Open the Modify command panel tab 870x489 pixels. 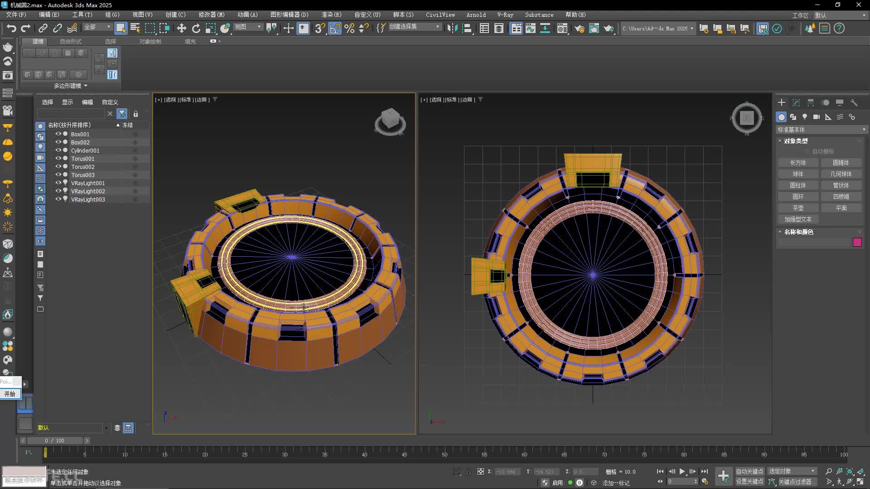[x=796, y=103]
